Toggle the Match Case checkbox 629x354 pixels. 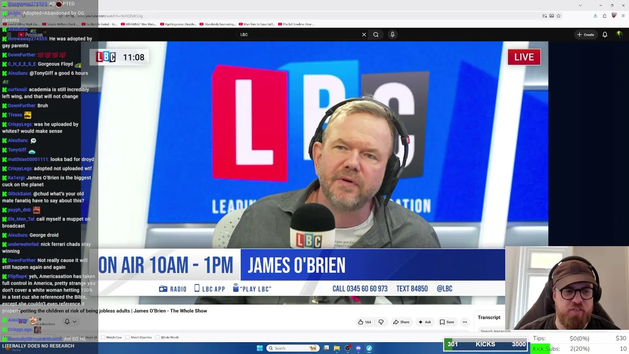pos(104,337)
